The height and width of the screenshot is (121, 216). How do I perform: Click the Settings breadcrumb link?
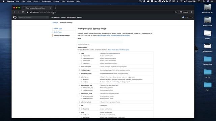pyautogui.click(x=55, y=23)
